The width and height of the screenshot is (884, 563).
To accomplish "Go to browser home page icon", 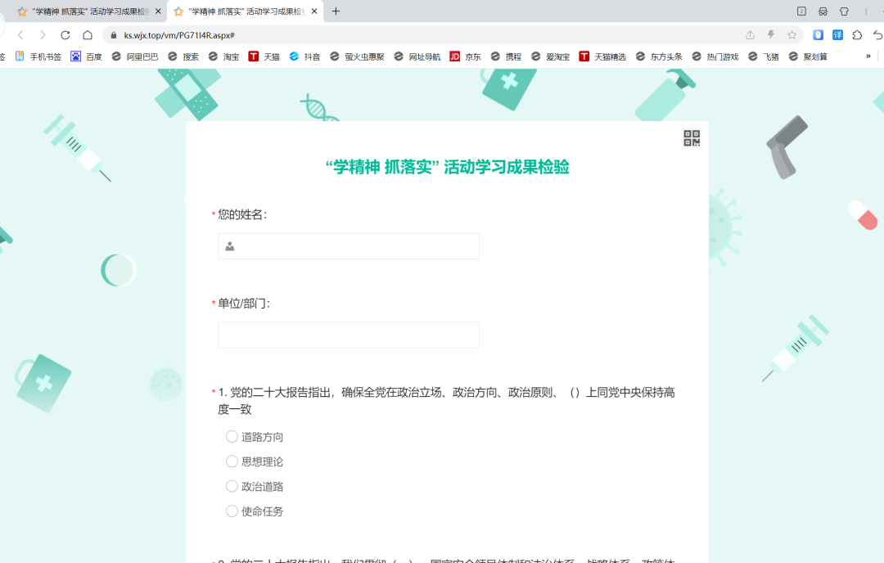I will pos(88,35).
